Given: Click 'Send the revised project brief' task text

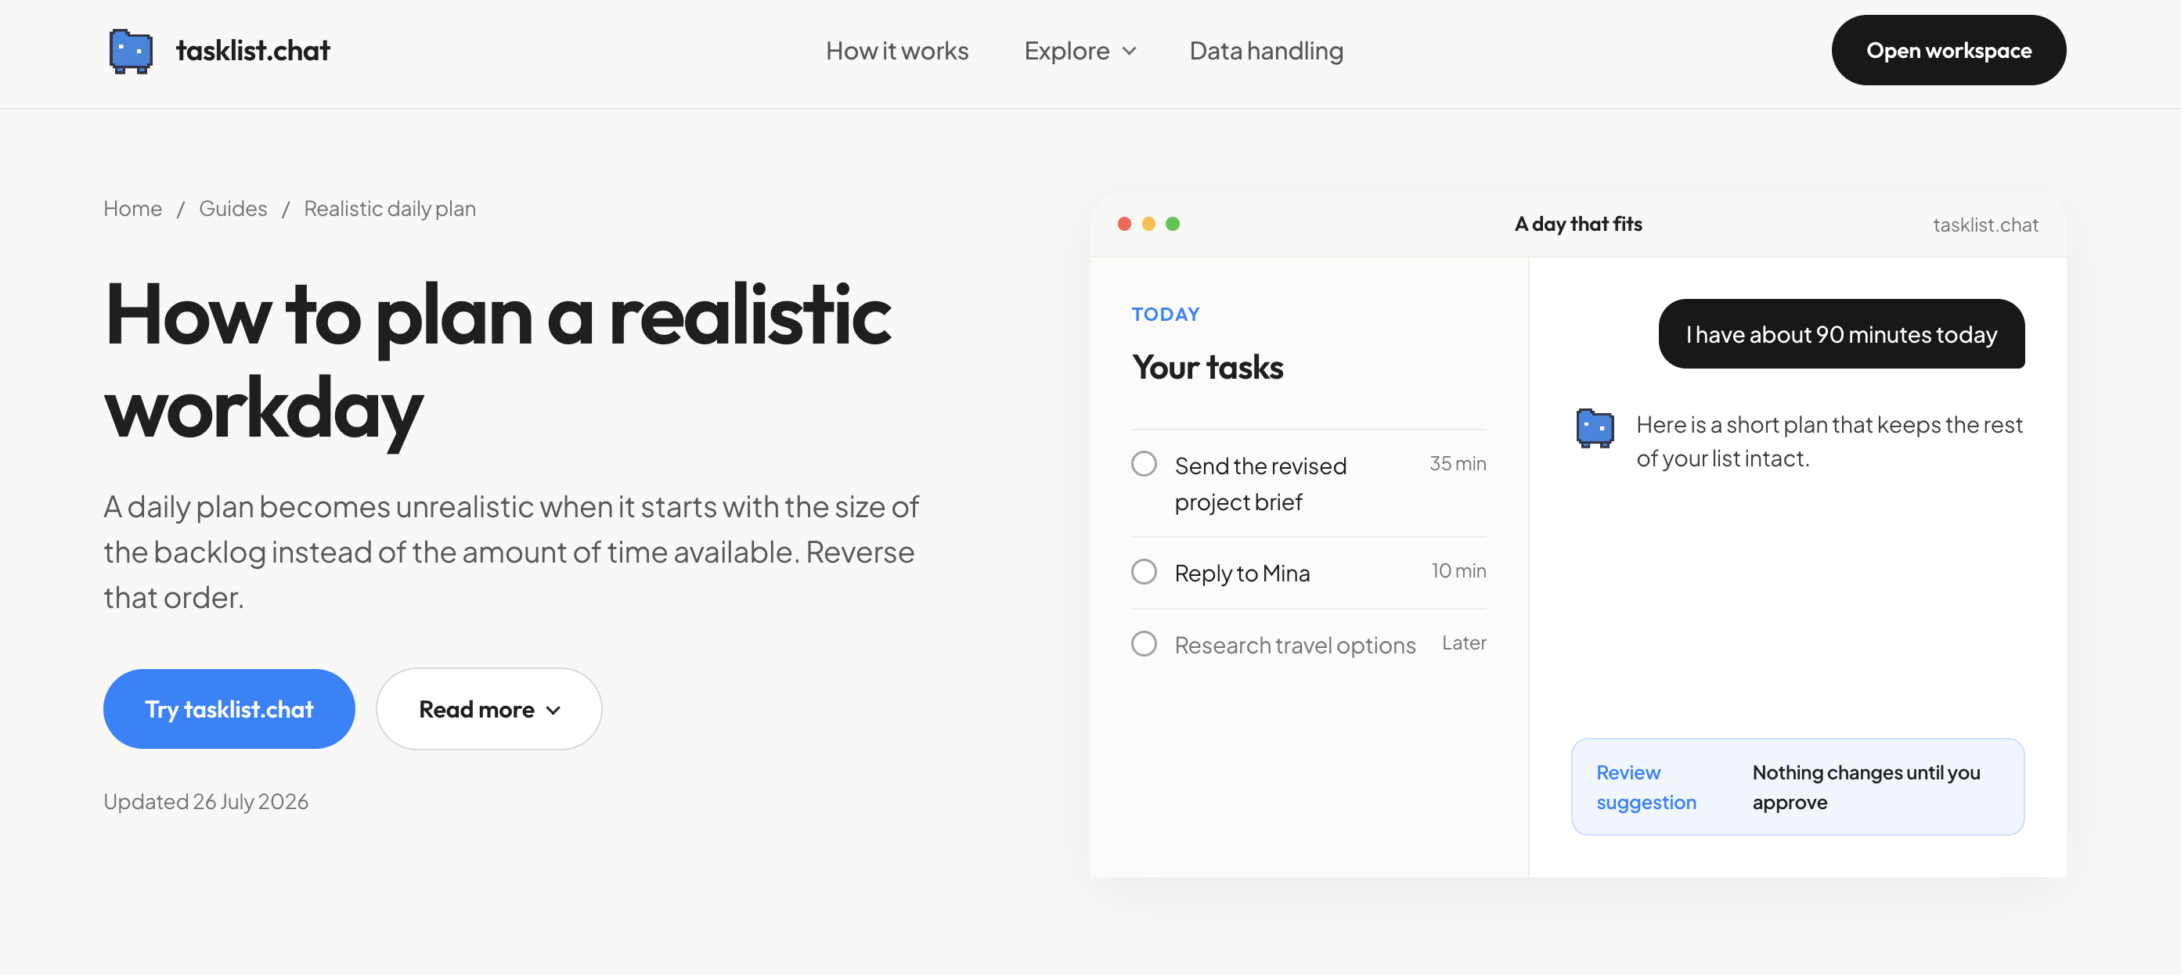Looking at the screenshot, I should 1260,484.
